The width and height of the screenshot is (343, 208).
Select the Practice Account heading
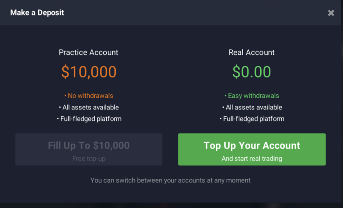pos(88,53)
